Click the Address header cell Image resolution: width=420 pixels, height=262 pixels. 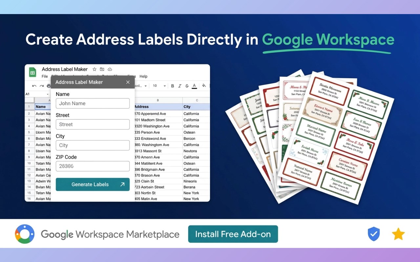click(158, 107)
